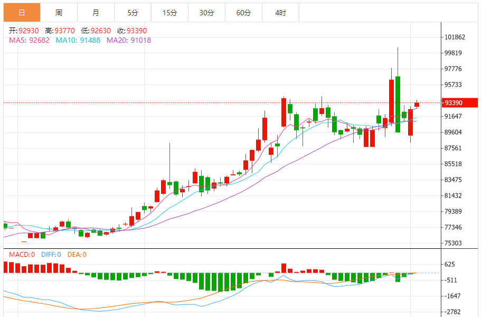This screenshot has height=317, width=482.
Task: Click the DIFF:0 indicator label
Action: click(x=50, y=255)
